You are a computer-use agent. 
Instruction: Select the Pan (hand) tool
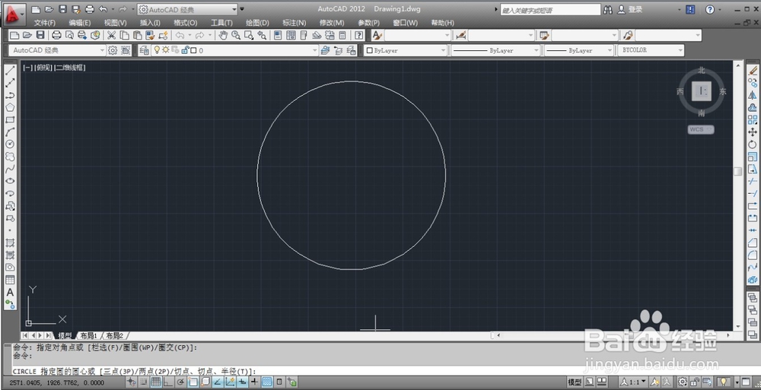point(223,35)
